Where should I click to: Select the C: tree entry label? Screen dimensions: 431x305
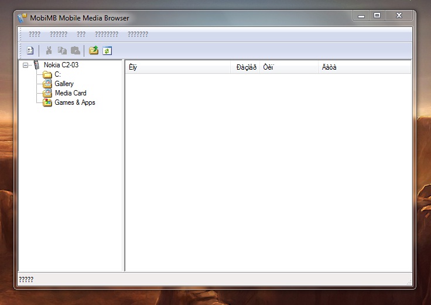(x=57, y=74)
